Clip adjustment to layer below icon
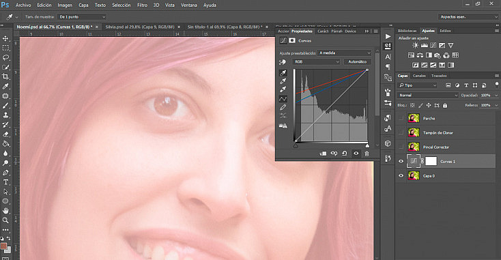Image resolution: width=501 pixels, height=260 pixels. pyautogui.click(x=323, y=154)
